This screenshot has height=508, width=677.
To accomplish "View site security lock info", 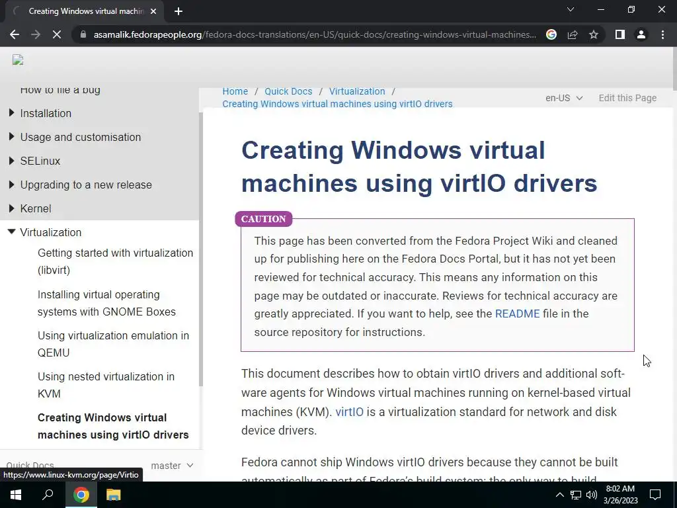I will 83,34.
